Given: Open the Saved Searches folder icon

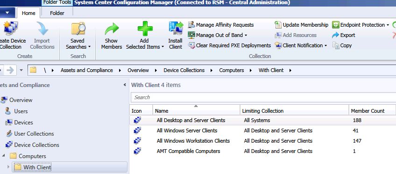Looking at the screenshot, I should (78, 29).
